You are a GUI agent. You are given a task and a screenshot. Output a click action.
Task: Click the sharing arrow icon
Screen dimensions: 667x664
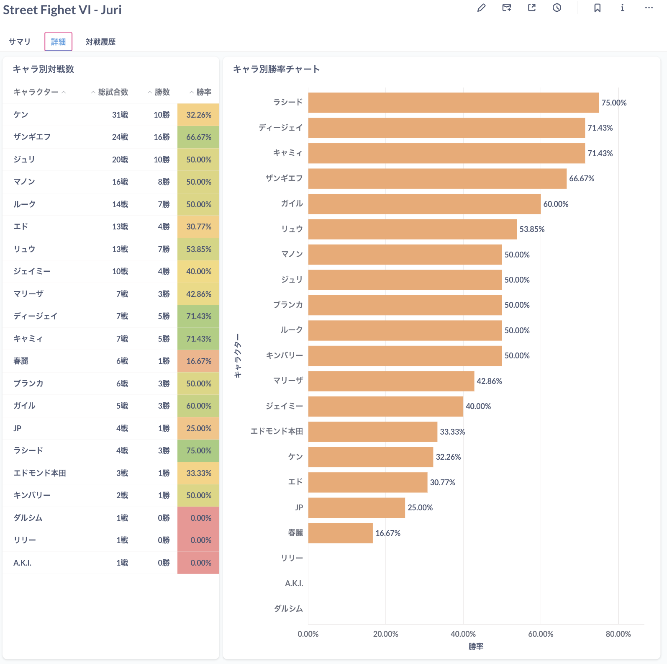(x=531, y=8)
